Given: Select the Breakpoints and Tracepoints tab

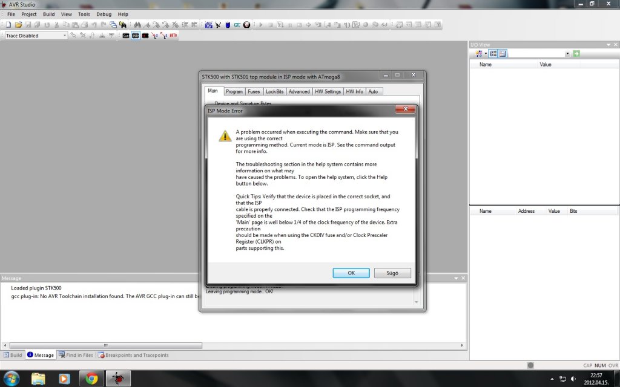Looking at the screenshot, I should pos(133,355).
